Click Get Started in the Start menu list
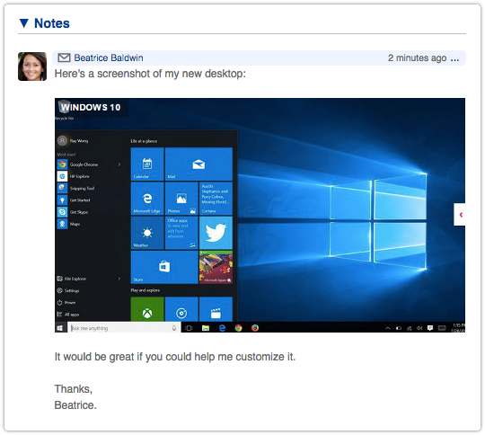The height and width of the screenshot is (435, 485). coord(74,200)
